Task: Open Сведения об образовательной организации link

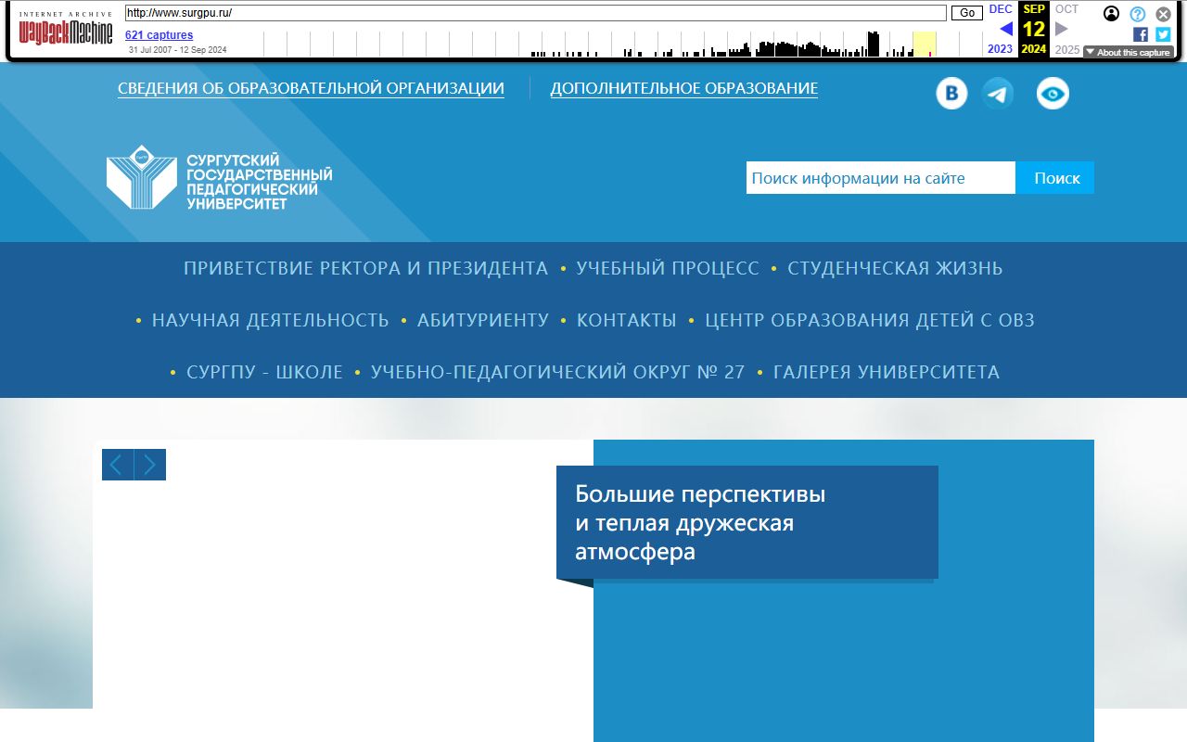Action: [311, 89]
